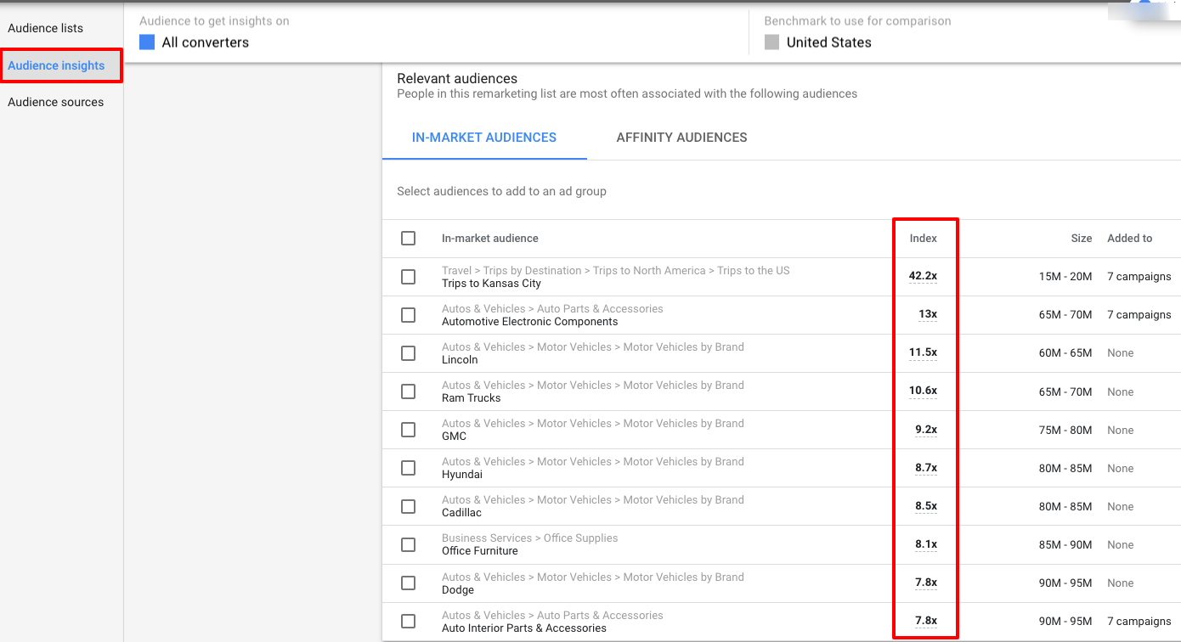Click the 42.2x index value
Viewport: 1181px width, 642px height.
pyautogui.click(x=923, y=276)
